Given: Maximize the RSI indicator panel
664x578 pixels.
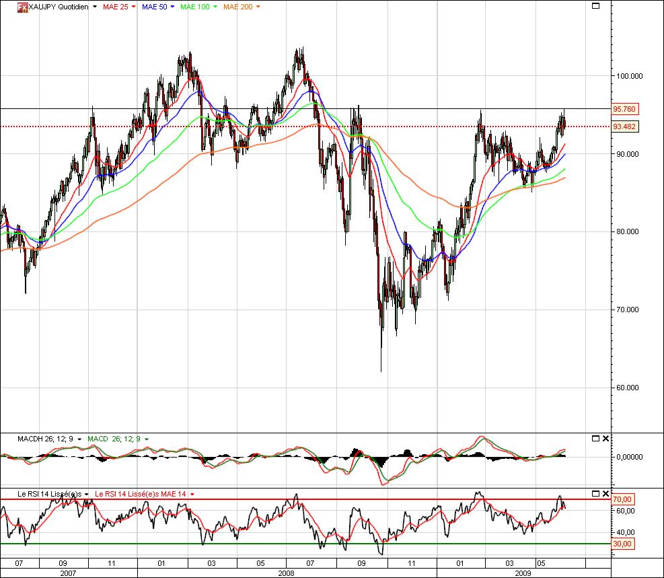Looking at the screenshot, I should click(595, 494).
